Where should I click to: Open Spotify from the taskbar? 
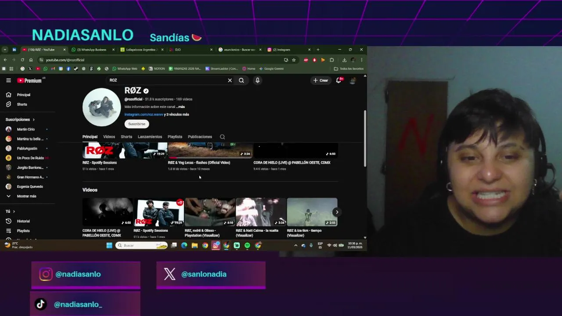247,245
